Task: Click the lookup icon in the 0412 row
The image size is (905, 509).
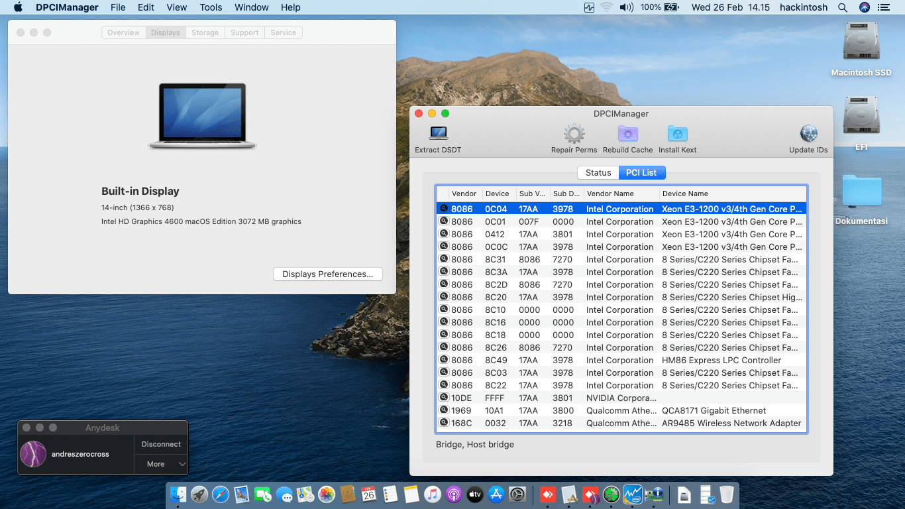Action: point(444,233)
